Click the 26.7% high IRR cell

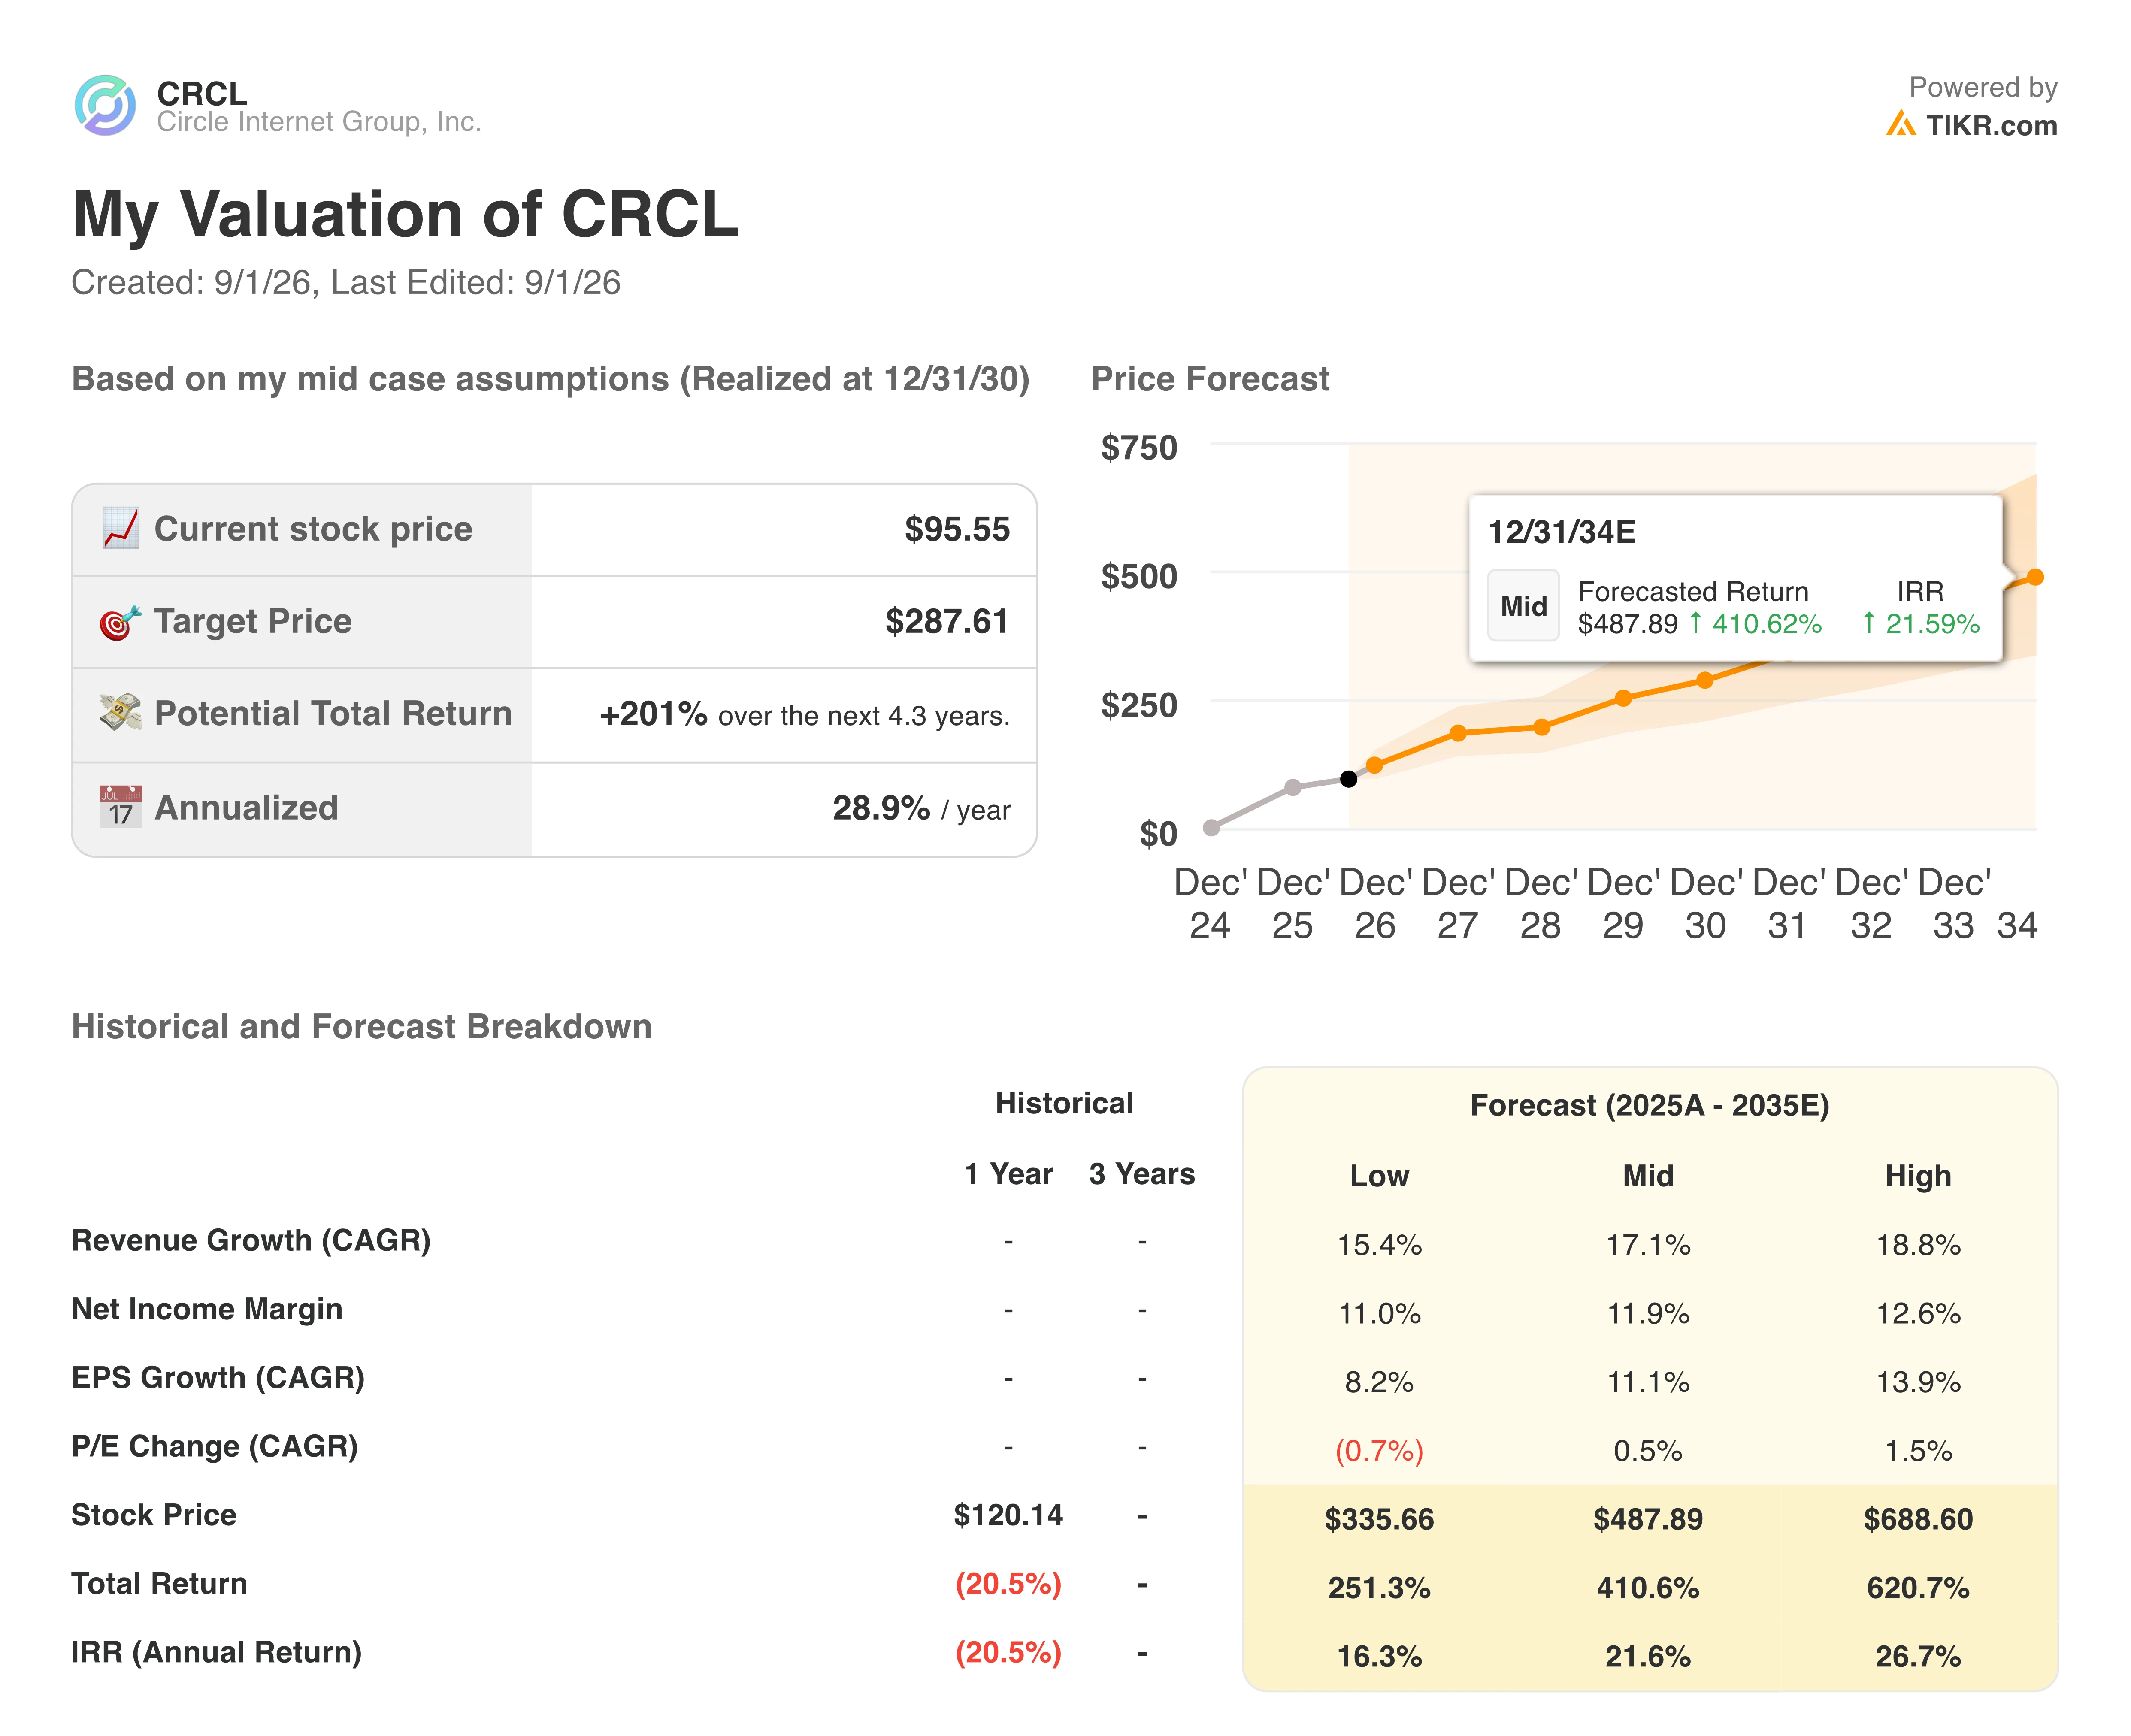point(1918,1657)
